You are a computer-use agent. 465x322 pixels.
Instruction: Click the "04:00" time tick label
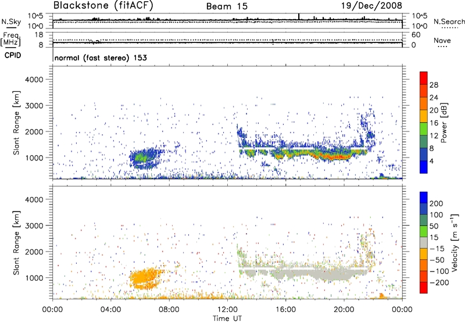[110, 310]
